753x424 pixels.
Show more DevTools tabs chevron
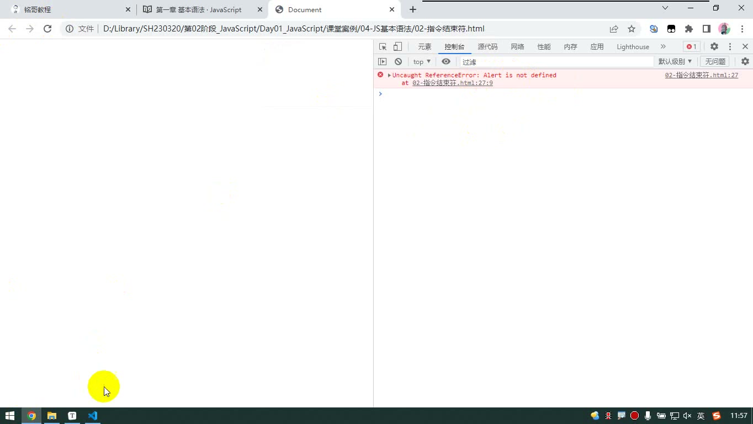[x=663, y=47]
